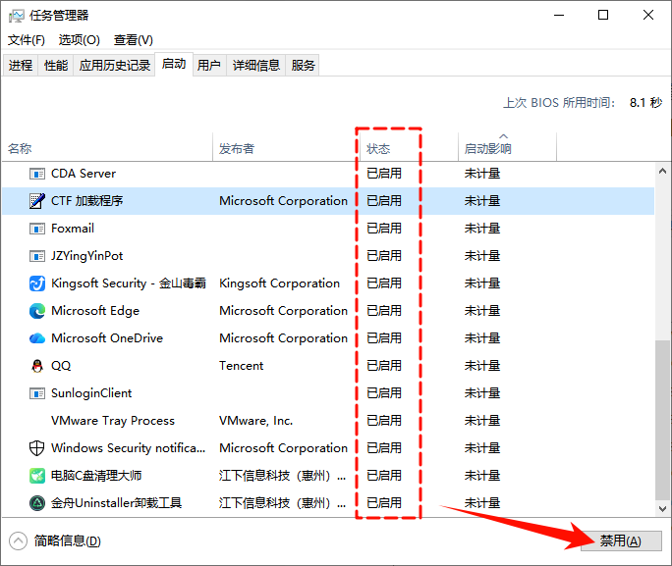Switch to the 详细信息 tab

click(x=255, y=66)
